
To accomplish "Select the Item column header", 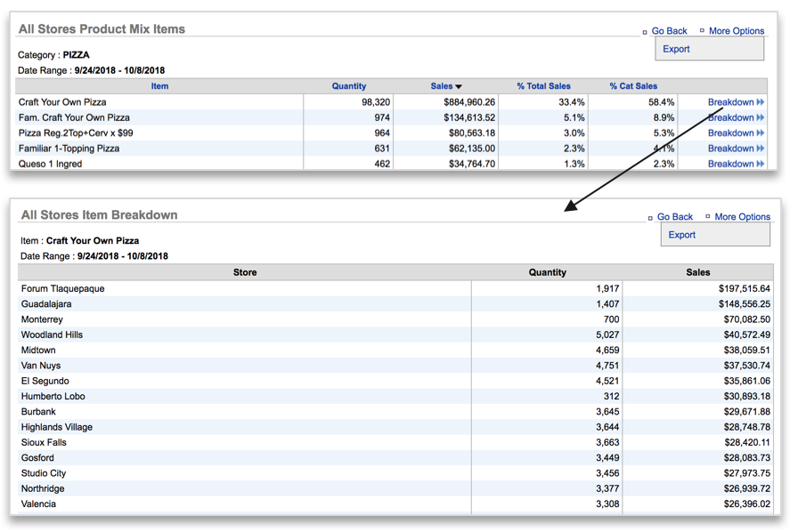I will (x=159, y=85).
